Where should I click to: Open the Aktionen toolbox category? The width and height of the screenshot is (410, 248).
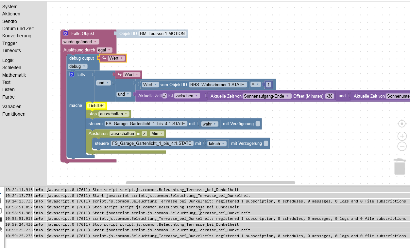(11, 14)
